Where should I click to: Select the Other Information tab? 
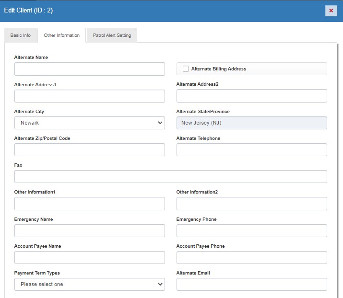[x=61, y=35]
